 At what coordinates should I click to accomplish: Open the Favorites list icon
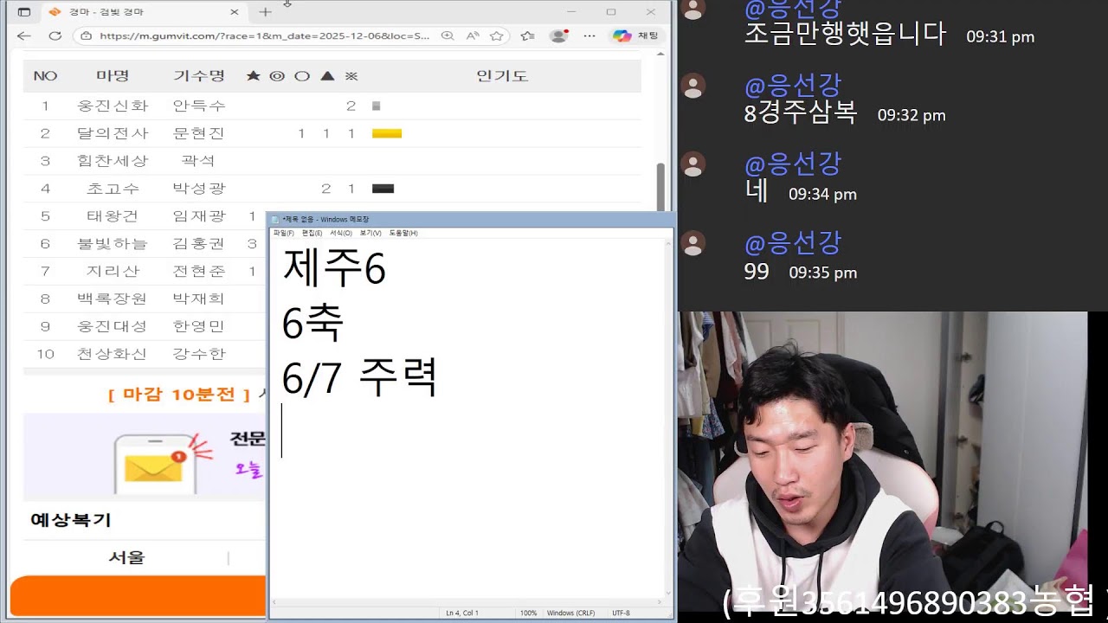(x=527, y=36)
